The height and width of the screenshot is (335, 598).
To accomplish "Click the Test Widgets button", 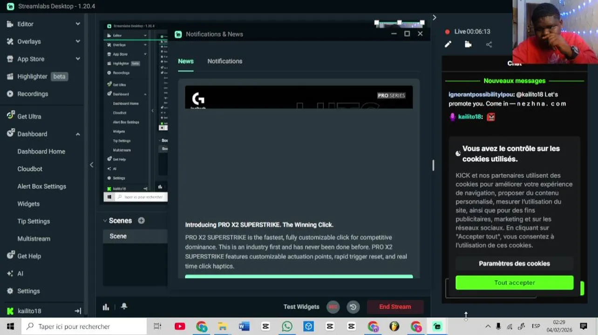I will coord(301,307).
